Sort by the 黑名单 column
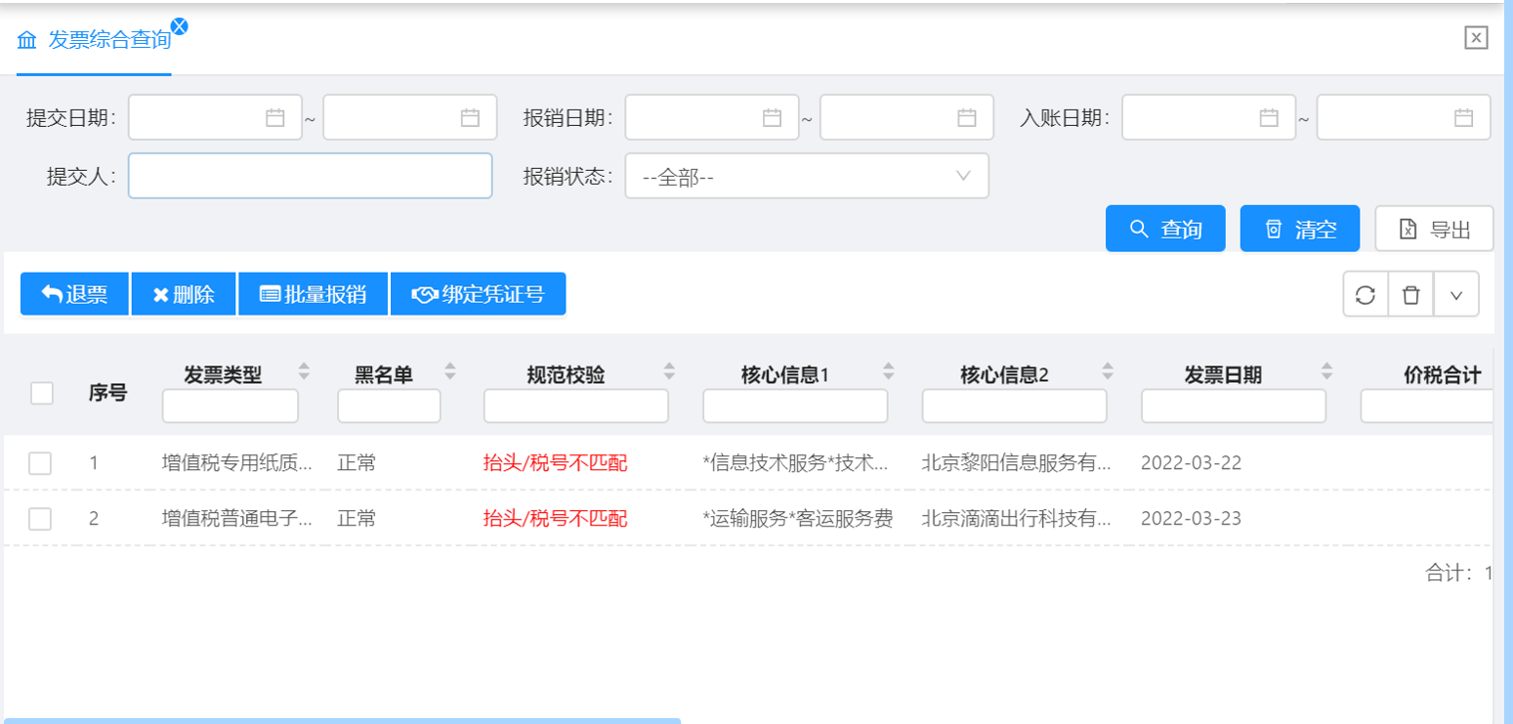Screen dimensions: 1513x724 coord(450,371)
